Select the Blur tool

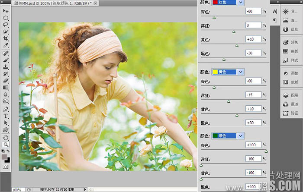[x=6, y=94]
